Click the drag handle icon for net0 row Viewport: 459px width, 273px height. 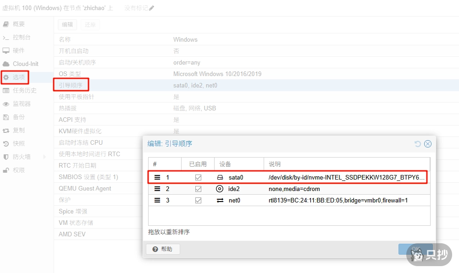157,200
